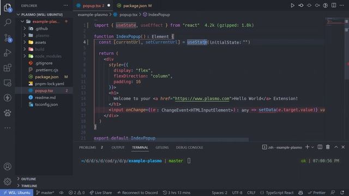
Task: Open the Manage settings gear
Action: pos(7,181)
